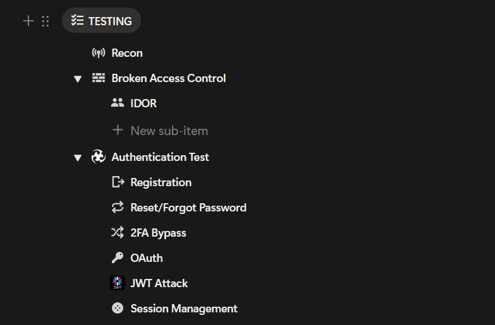The image size is (495, 325).
Task: Click the checklist icon in TESTING tab
Action: coord(77,20)
